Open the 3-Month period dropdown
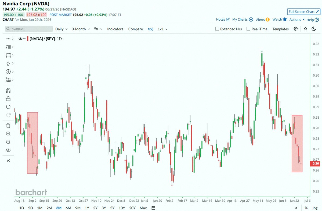322x211 pixels. pos(81,29)
